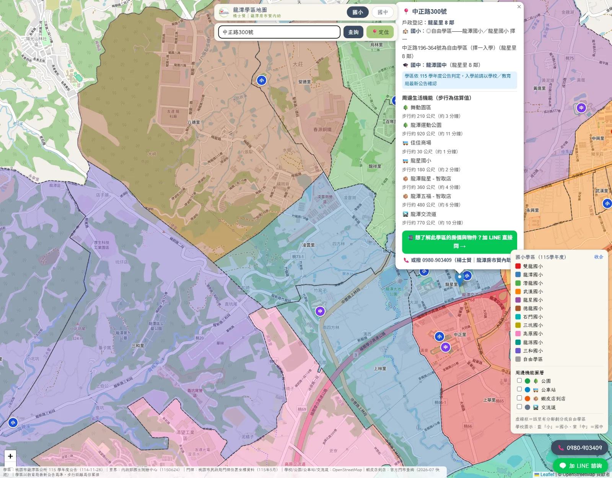The image size is (612, 478).
Task: Click the bus icon next to 佳佳商場
Action: tap(405, 143)
